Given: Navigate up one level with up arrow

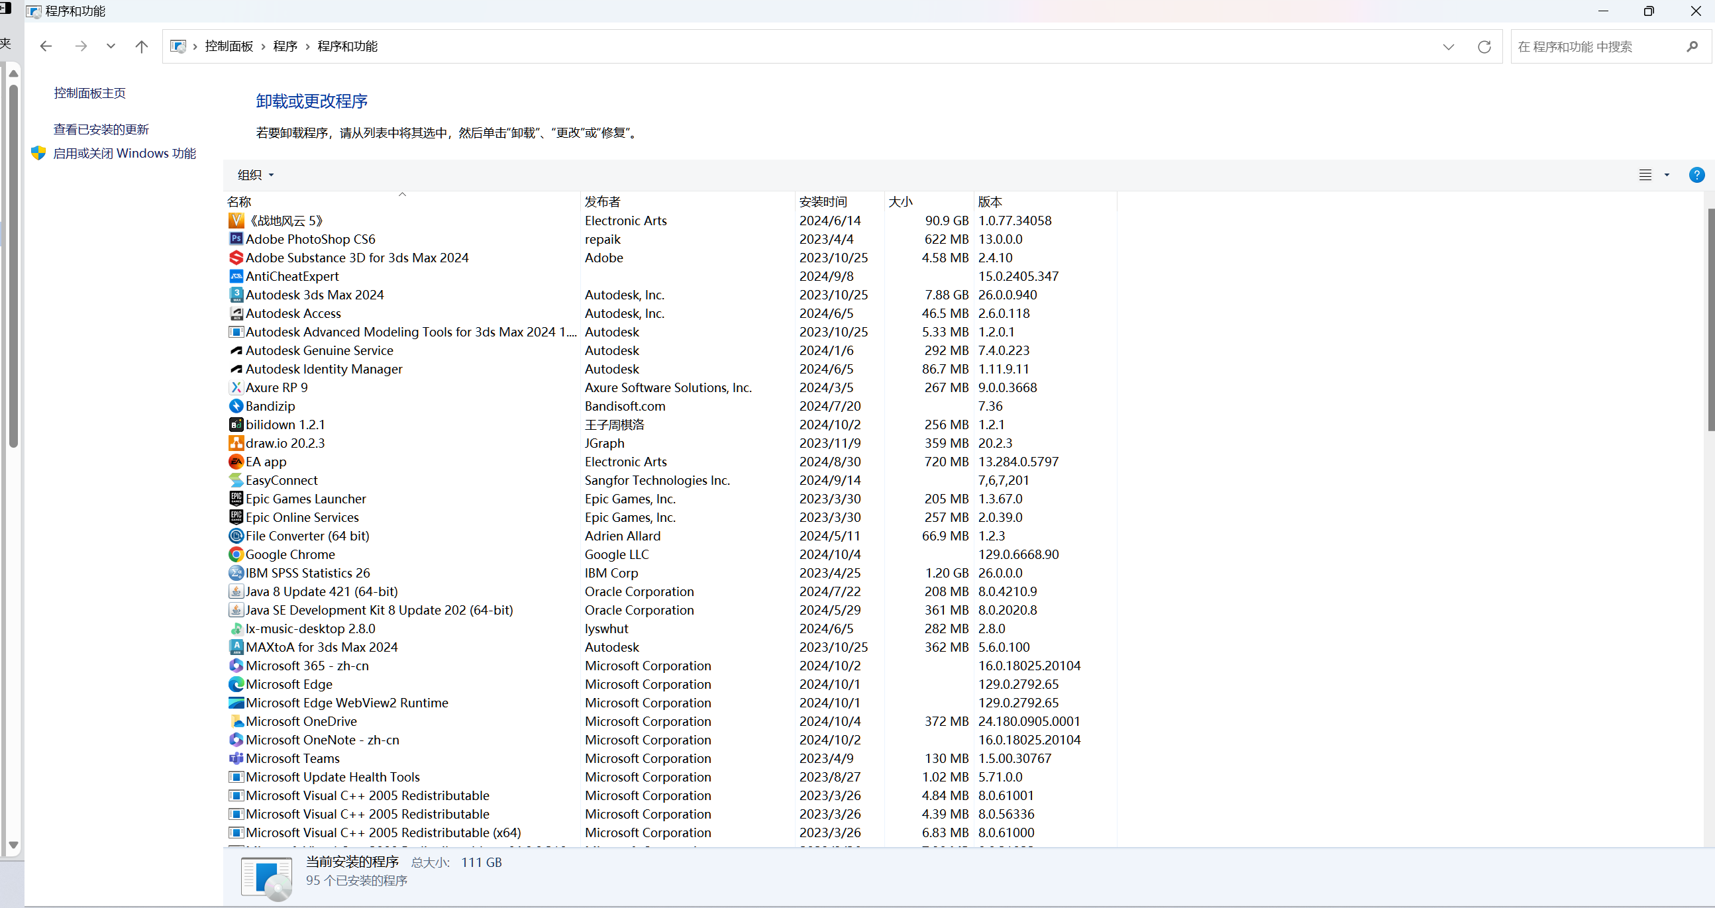Looking at the screenshot, I should (141, 46).
